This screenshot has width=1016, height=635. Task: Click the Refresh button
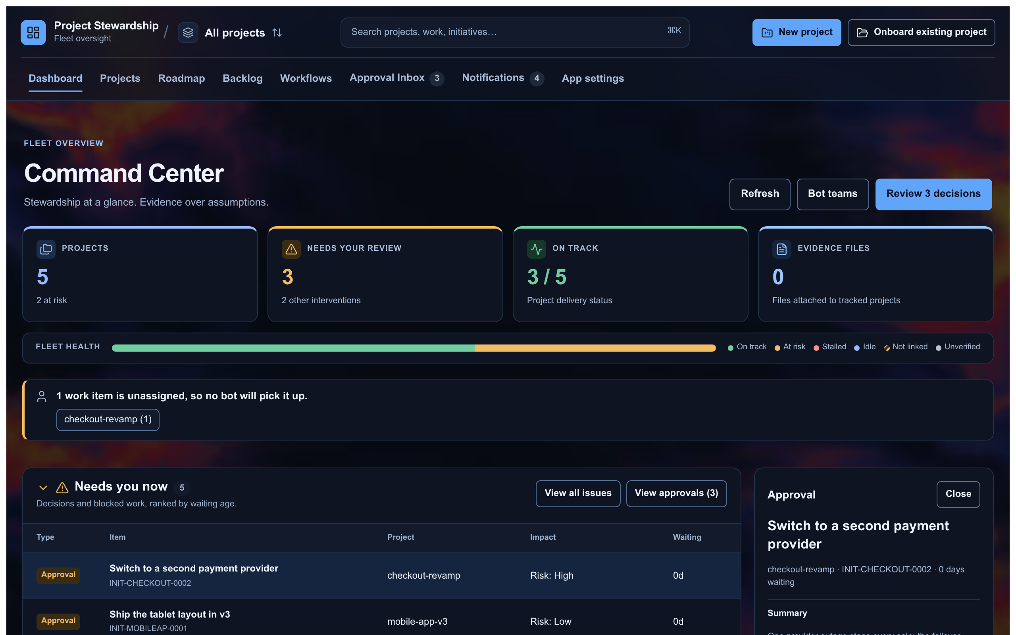pos(760,194)
